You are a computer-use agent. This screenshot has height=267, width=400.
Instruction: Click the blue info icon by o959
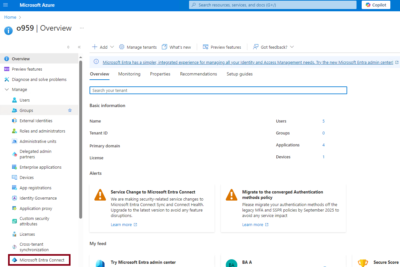point(8,31)
